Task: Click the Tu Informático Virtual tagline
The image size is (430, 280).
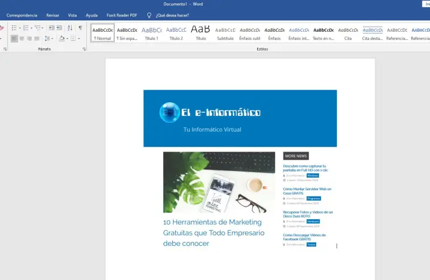Action: 212,129
